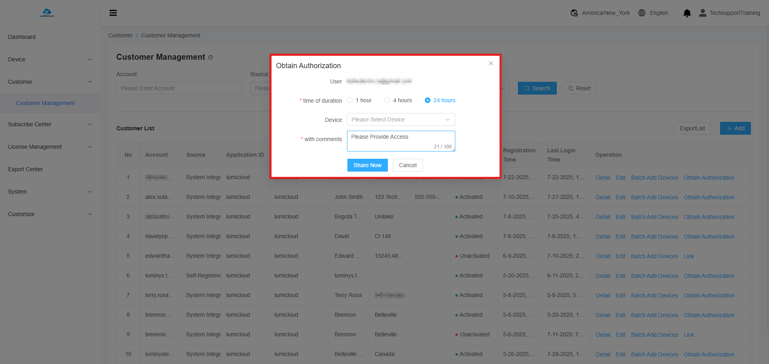
Task: Click the Customer breadcrumb link
Action: 120,35
